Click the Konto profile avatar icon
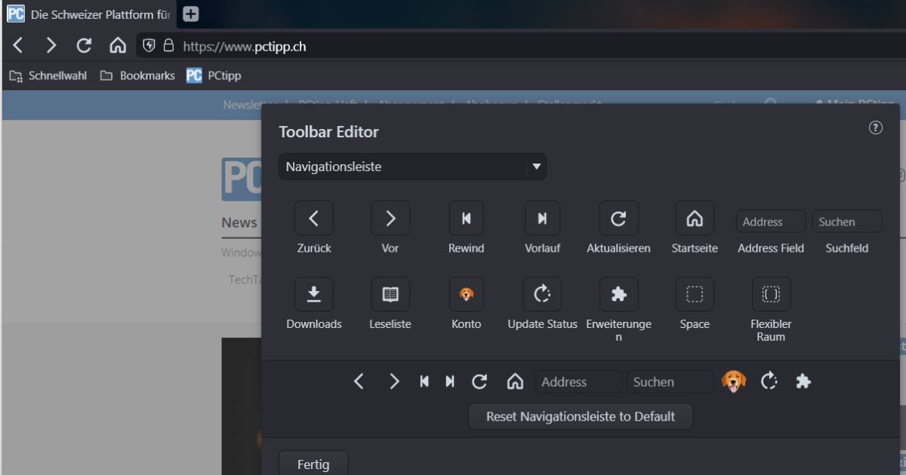906x475 pixels. coord(466,293)
